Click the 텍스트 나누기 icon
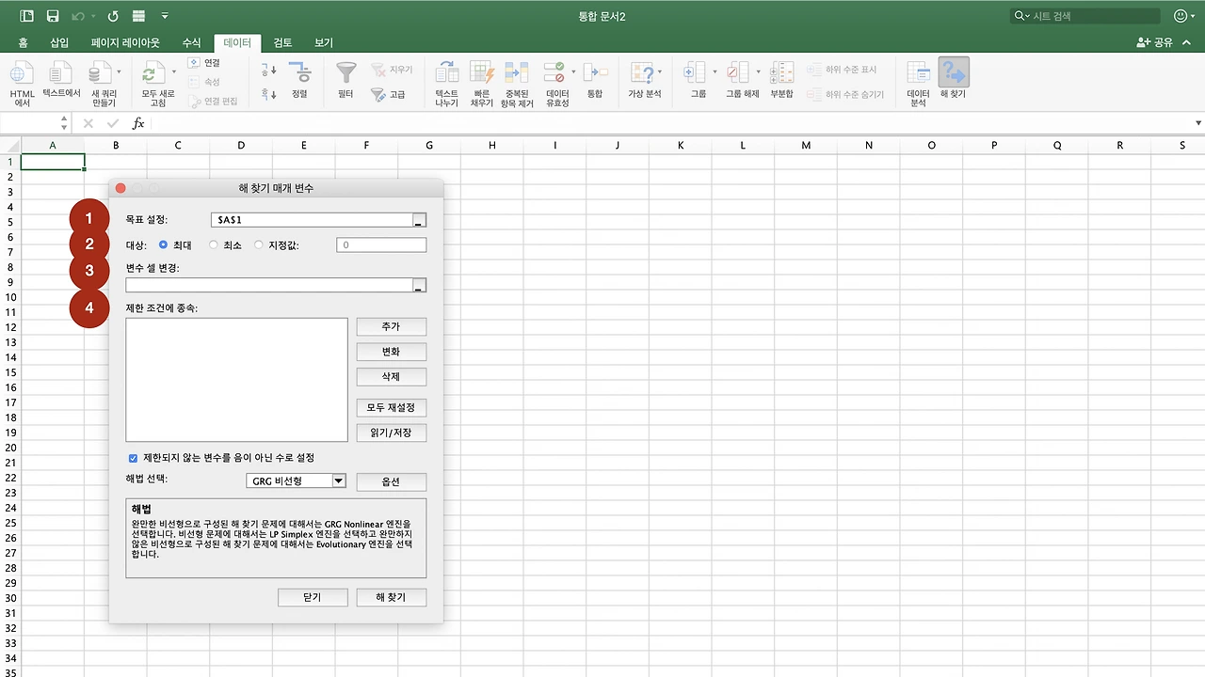Viewport: 1205px width, 677px height. (446, 73)
